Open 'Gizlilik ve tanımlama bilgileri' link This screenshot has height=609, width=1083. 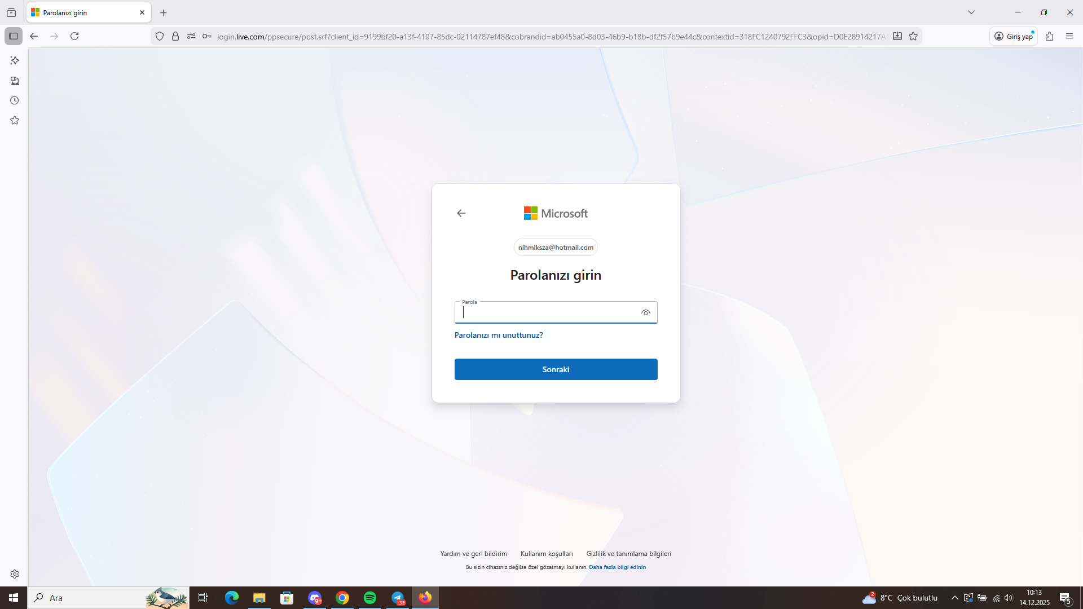(629, 554)
